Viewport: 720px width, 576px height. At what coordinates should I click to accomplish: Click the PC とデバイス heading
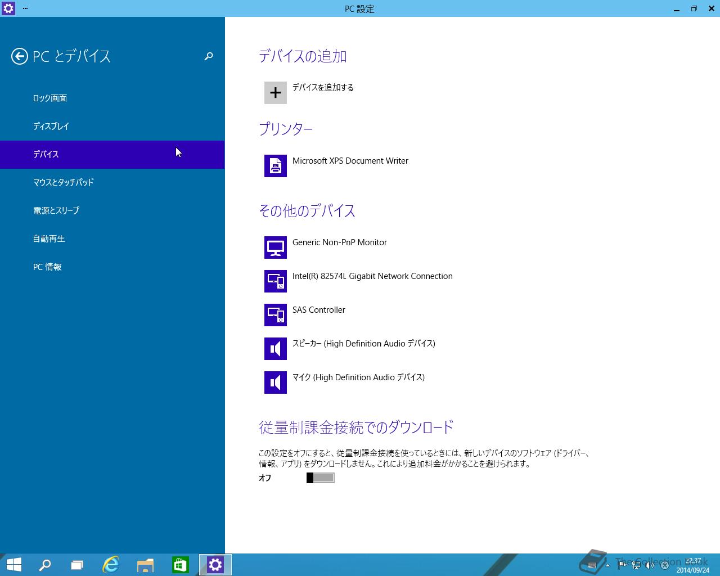(72, 56)
